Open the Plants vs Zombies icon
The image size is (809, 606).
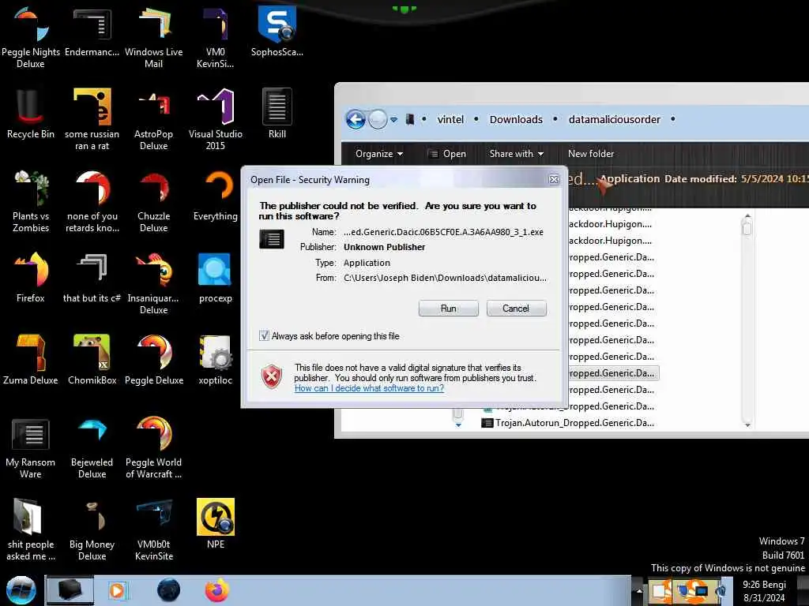point(31,201)
